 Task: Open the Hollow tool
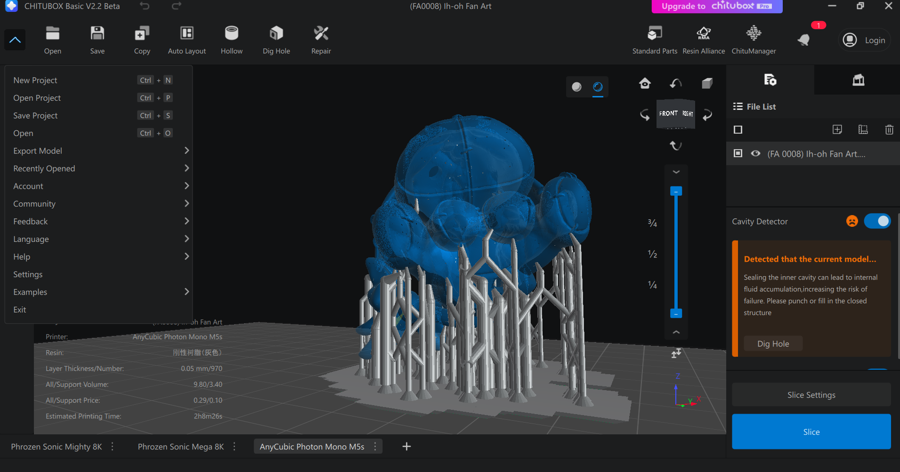point(232,40)
